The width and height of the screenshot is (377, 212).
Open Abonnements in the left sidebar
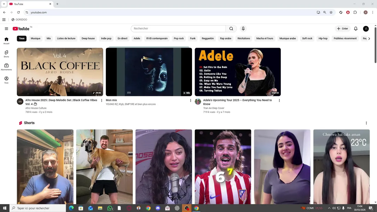(x=6, y=67)
